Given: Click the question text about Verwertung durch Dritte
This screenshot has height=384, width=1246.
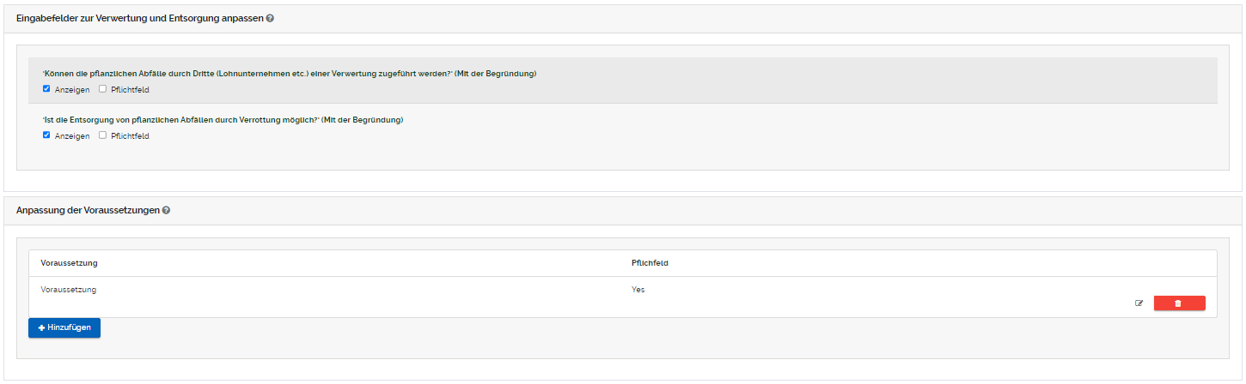Looking at the screenshot, I should click(289, 74).
